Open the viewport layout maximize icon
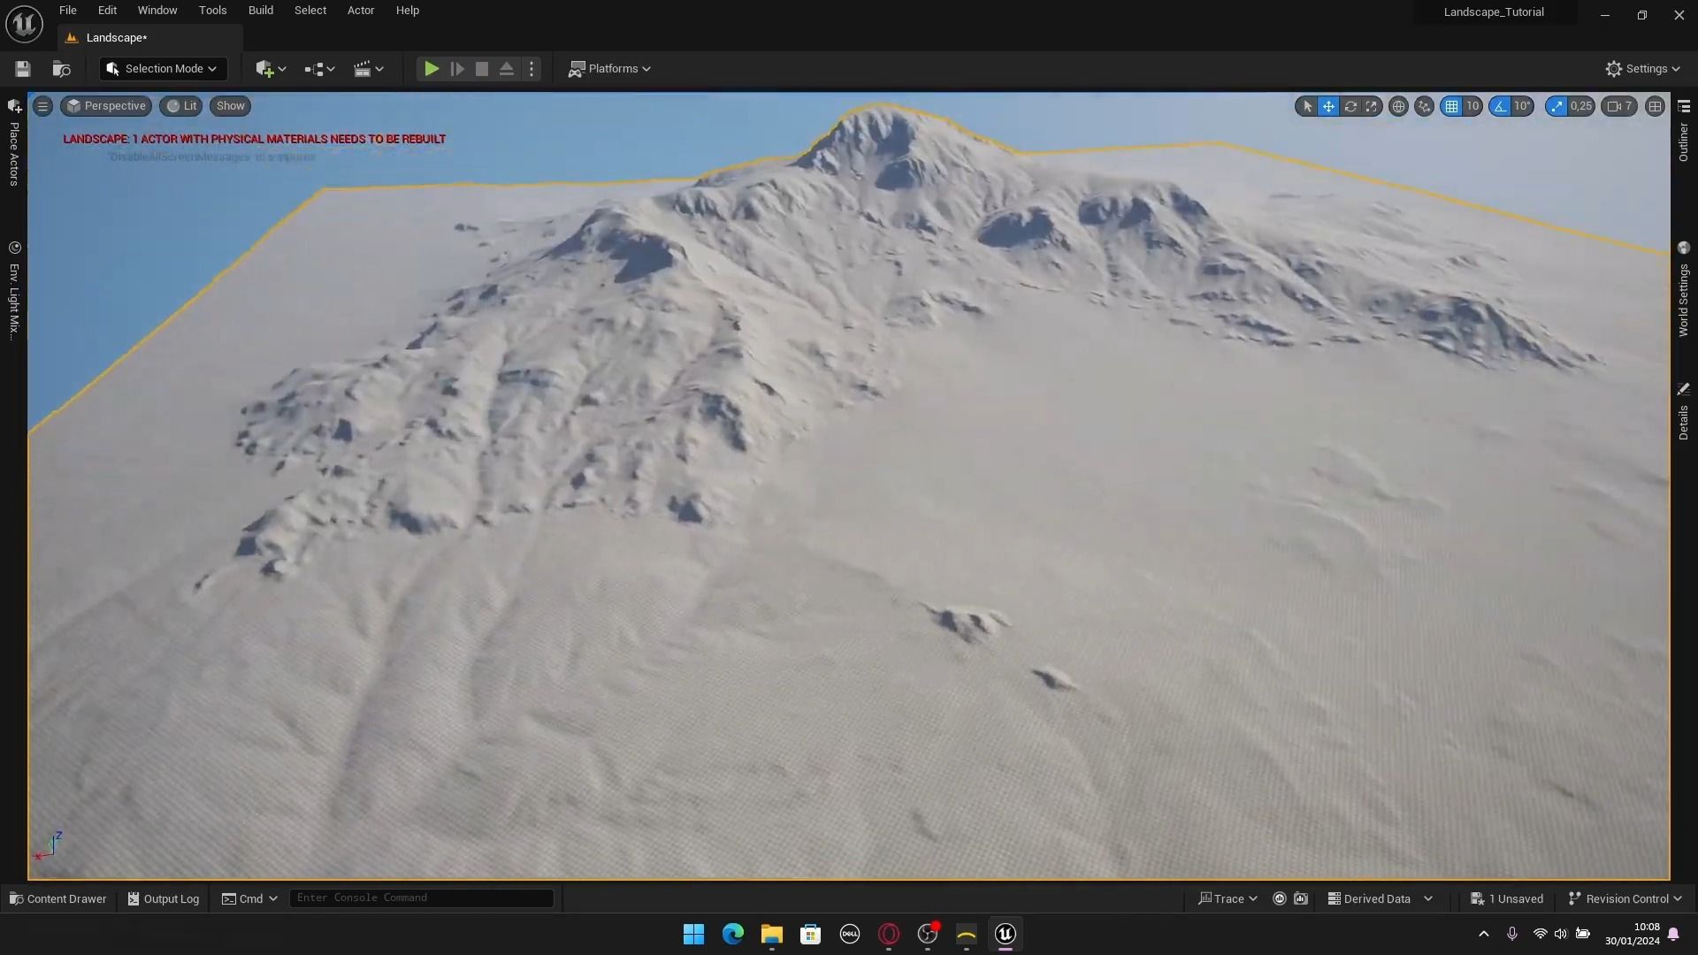 click(x=1655, y=106)
